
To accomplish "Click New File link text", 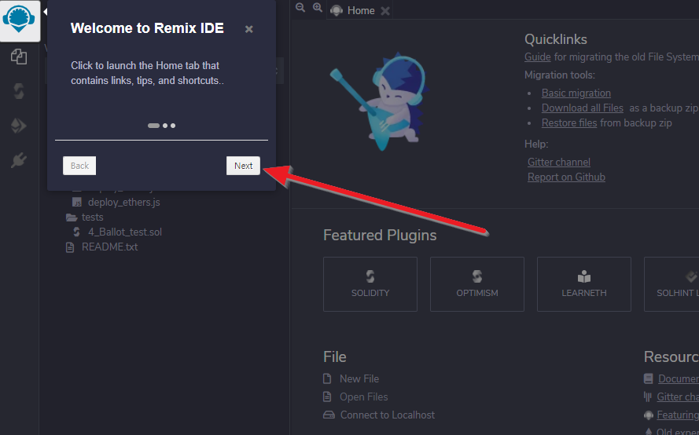I will (x=359, y=379).
